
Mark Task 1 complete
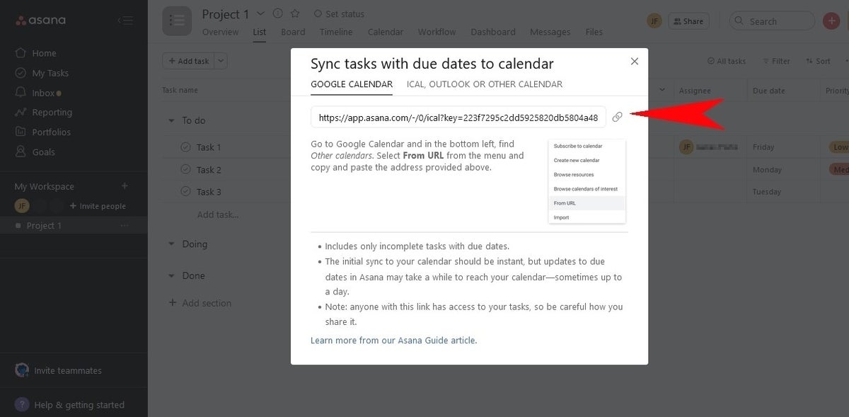click(x=185, y=147)
